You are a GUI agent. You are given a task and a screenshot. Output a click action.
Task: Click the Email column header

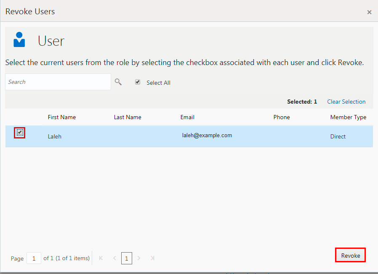(x=187, y=117)
